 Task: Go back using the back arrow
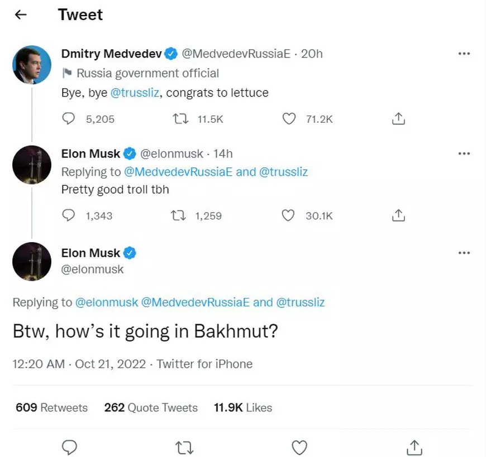[x=21, y=15]
